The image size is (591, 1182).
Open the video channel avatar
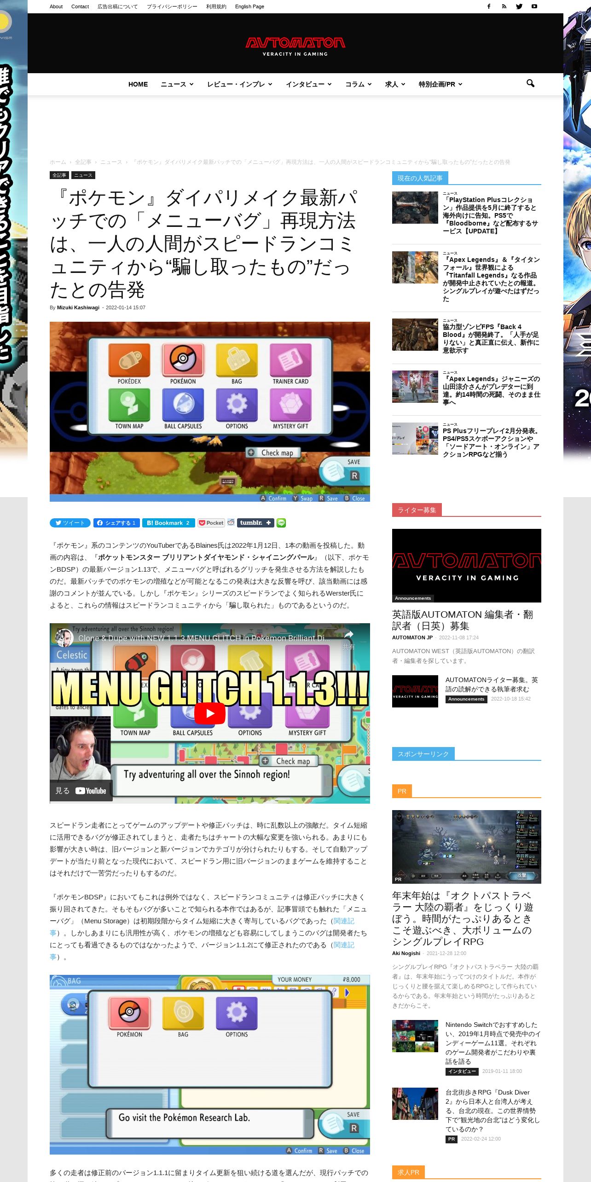(64, 637)
